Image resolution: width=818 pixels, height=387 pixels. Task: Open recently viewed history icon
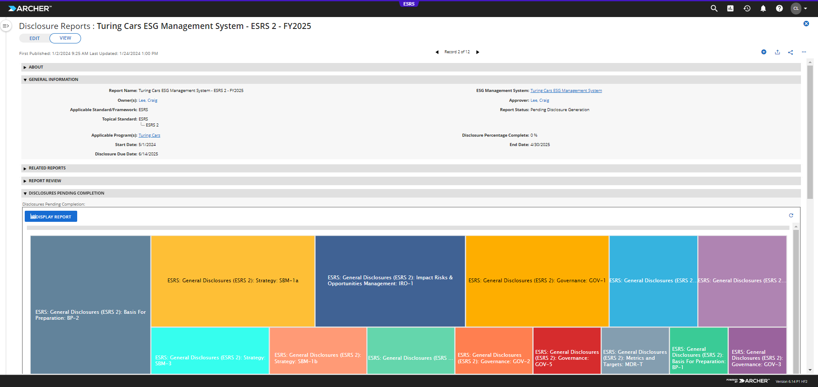pyautogui.click(x=747, y=9)
